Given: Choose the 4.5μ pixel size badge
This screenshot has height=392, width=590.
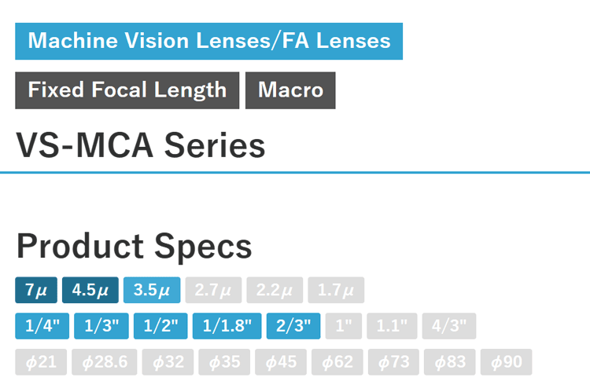Looking at the screenshot, I should (x=90, y=290).
